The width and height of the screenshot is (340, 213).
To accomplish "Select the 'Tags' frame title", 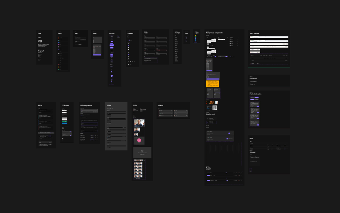I will tap(186, 33).
